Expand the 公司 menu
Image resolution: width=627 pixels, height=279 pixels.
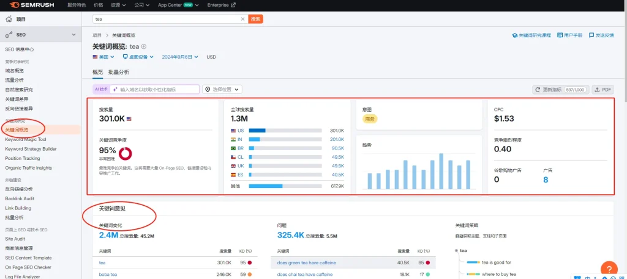[142, 5]
